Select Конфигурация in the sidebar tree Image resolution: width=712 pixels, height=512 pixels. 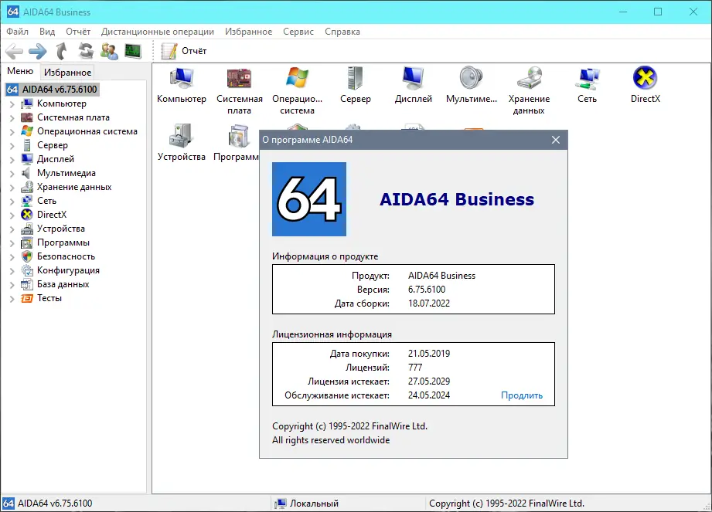68,270
